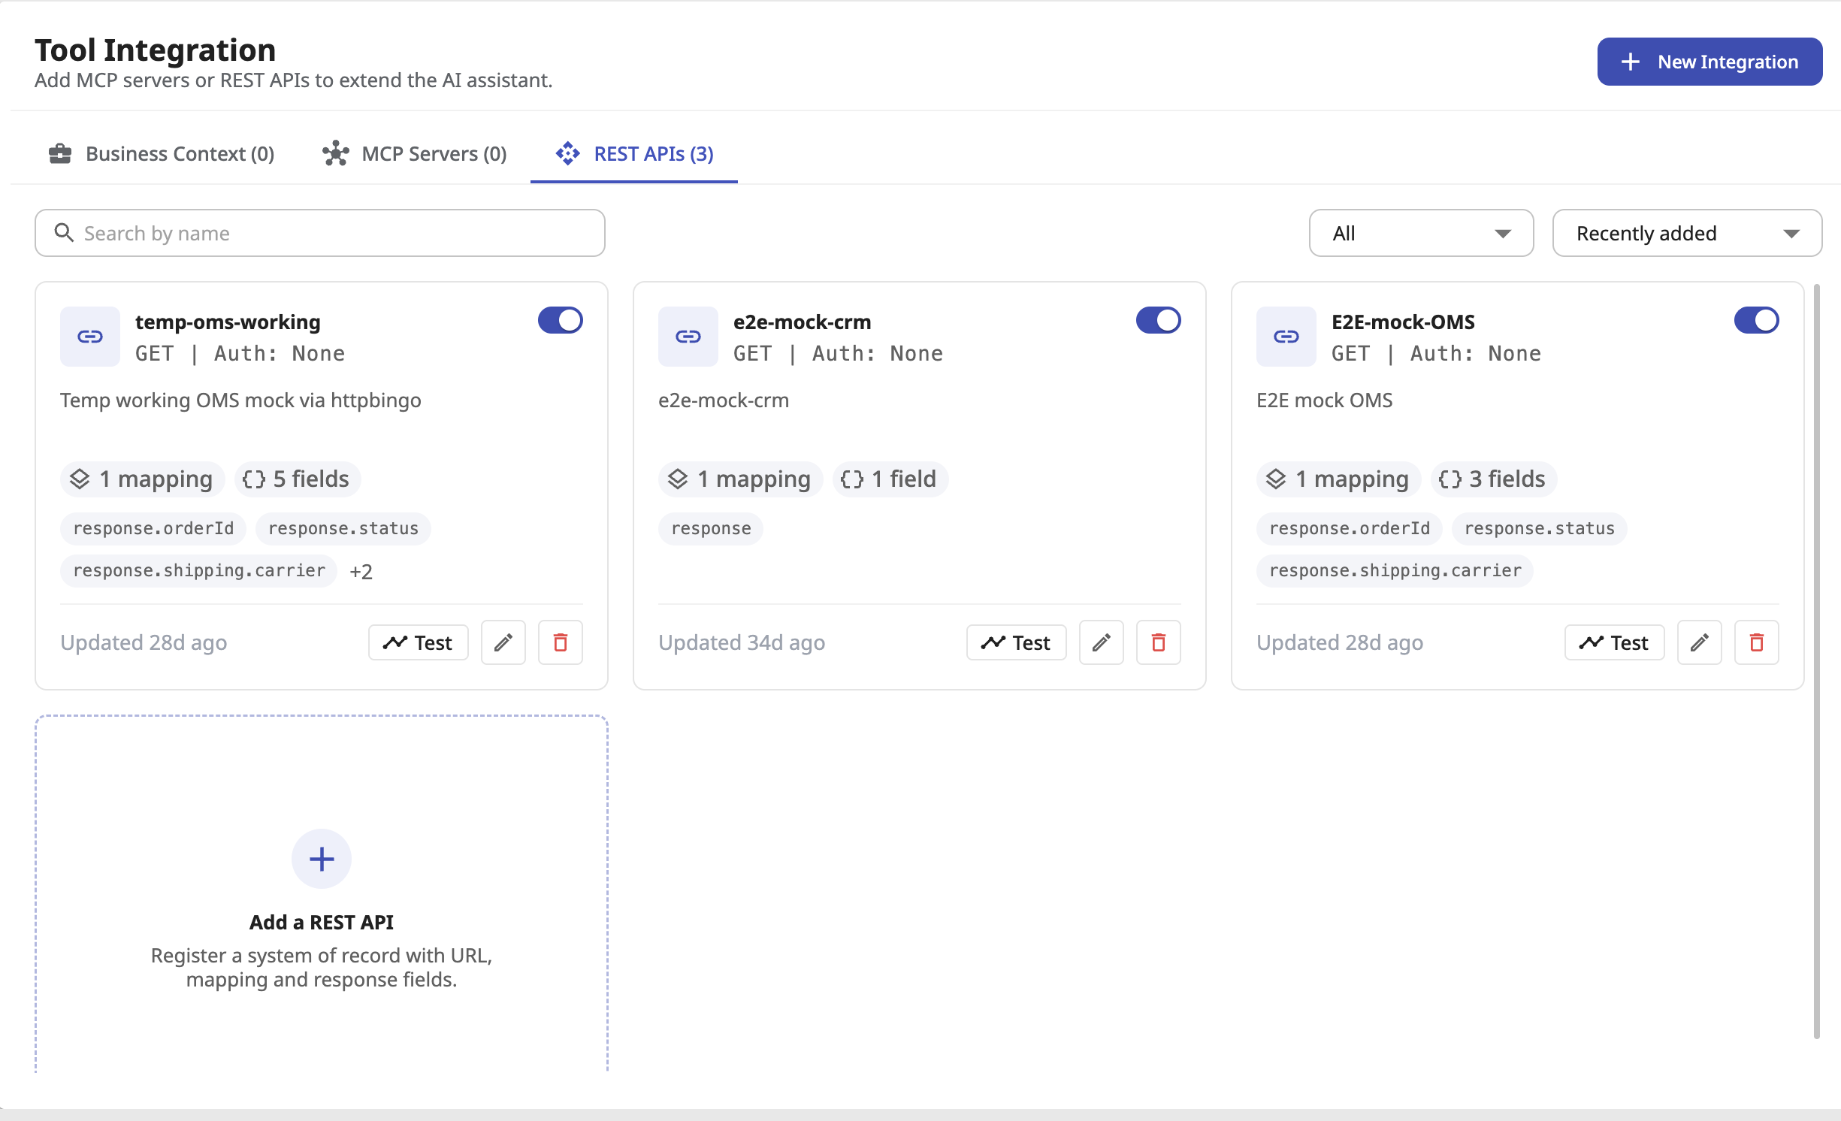Click the layers icon in e2e-mock-crm mapping chip
Image resolution: width=1841 pixels, height=1121 pixels.
(678, 479)
